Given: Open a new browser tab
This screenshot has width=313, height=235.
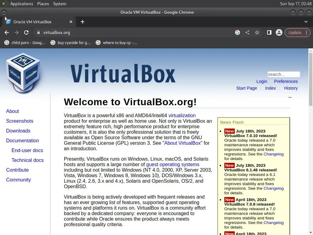Looking at the screenshot, I should (83, 22).
